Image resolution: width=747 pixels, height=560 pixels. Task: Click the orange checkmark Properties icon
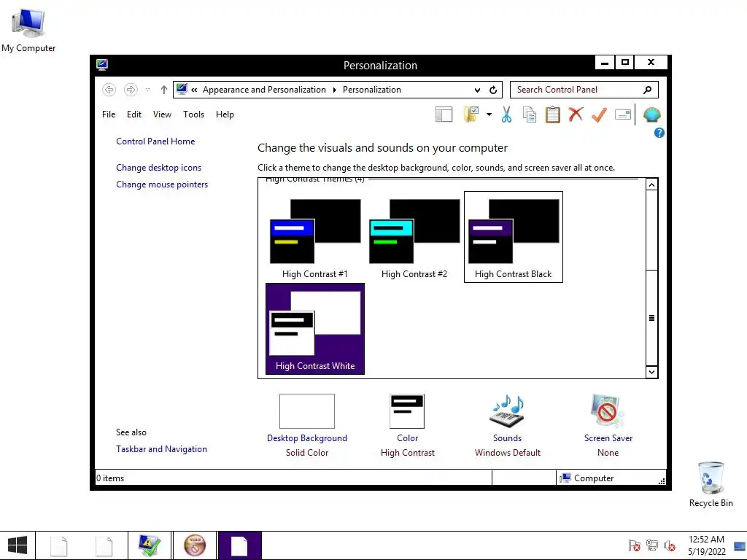pyautogui.click(x=599, y=114)
